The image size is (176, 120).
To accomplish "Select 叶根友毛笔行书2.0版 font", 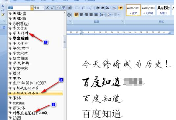I will 35,113.
